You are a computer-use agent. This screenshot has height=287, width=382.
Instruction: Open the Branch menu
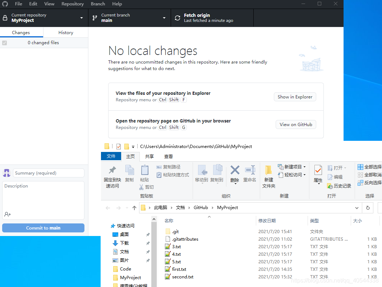(x=98, y=4)
